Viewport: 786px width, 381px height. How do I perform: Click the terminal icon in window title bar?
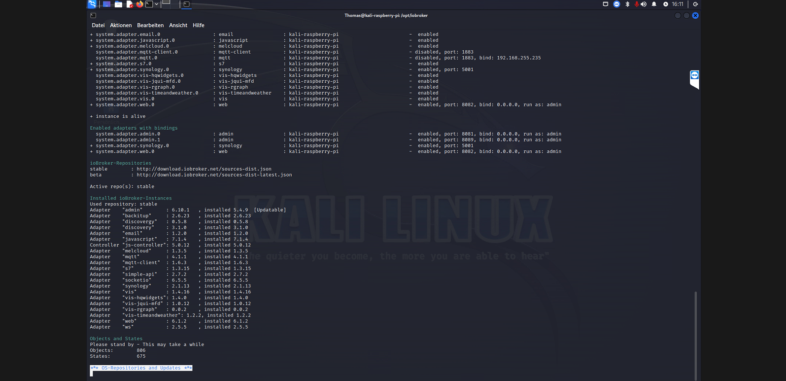click(x=93, y=15)
